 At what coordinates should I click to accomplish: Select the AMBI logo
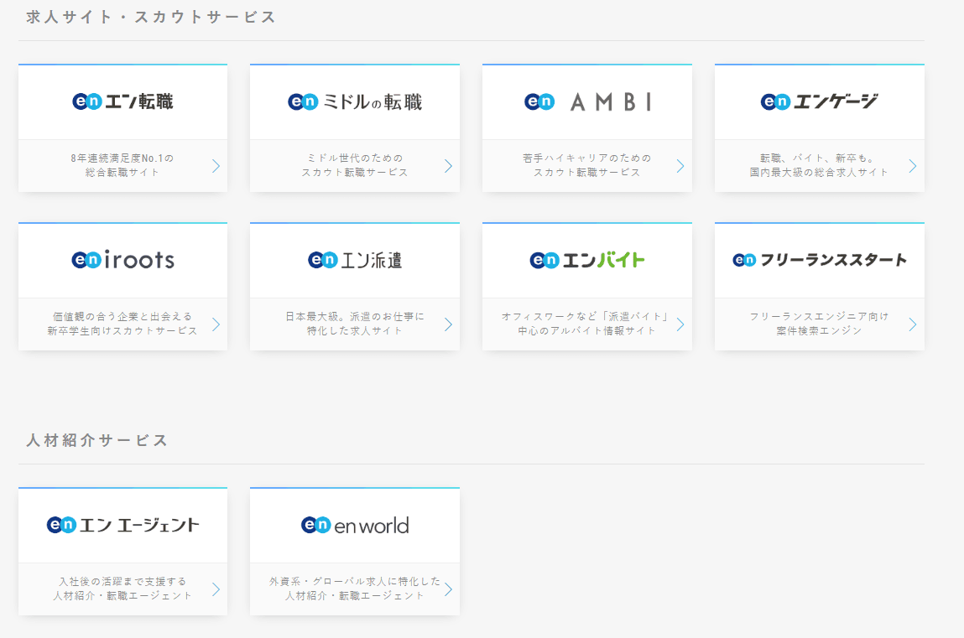click(587, 101)
